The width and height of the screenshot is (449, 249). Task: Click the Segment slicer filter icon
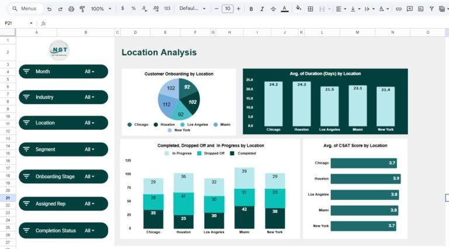coord(26,149)
